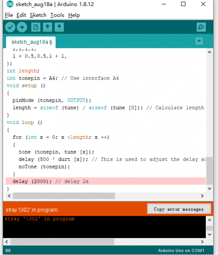The height and width of the screenshot is (255, 218).
Task: Create a new sketch with New icon
Action: 36,27
